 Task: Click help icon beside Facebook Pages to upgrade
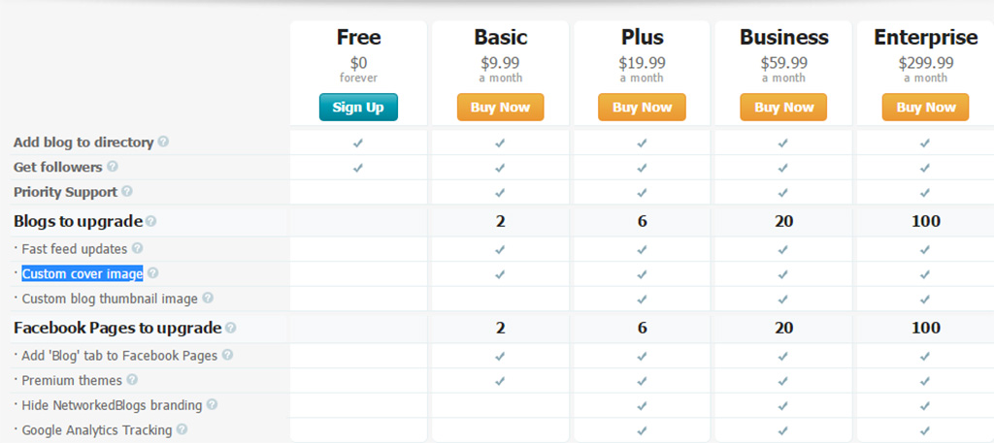click(230, 328)
